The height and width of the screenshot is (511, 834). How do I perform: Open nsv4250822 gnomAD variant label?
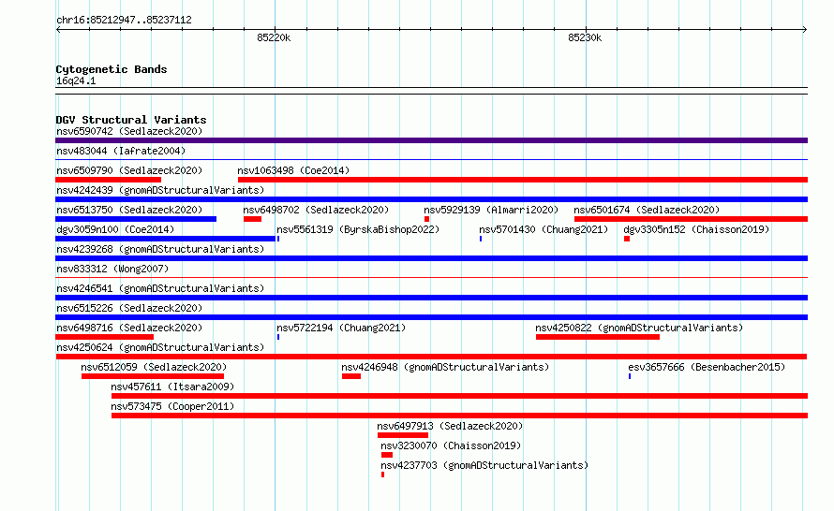[639, 328]
